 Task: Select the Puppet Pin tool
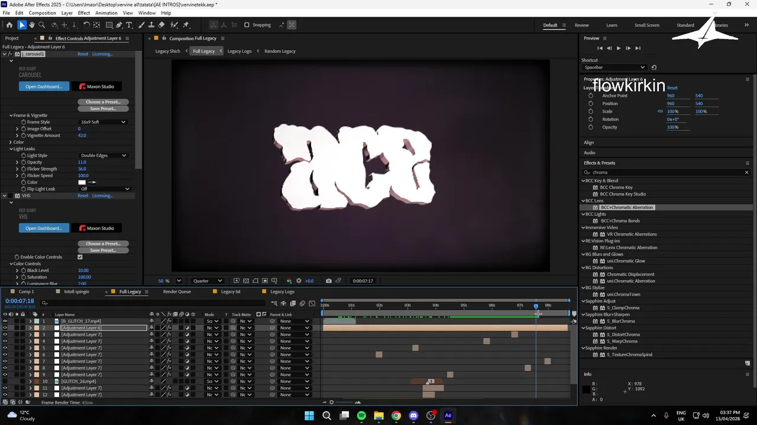pos(186,25)
